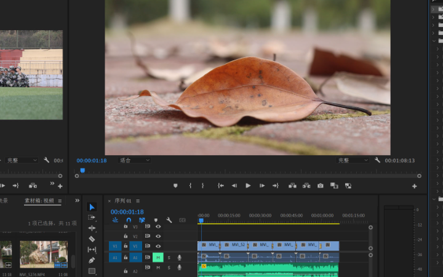The width and height of the screenshot is (443, 277).
Task: Select the Selection tool arrow
Action: tap(92, 207)
